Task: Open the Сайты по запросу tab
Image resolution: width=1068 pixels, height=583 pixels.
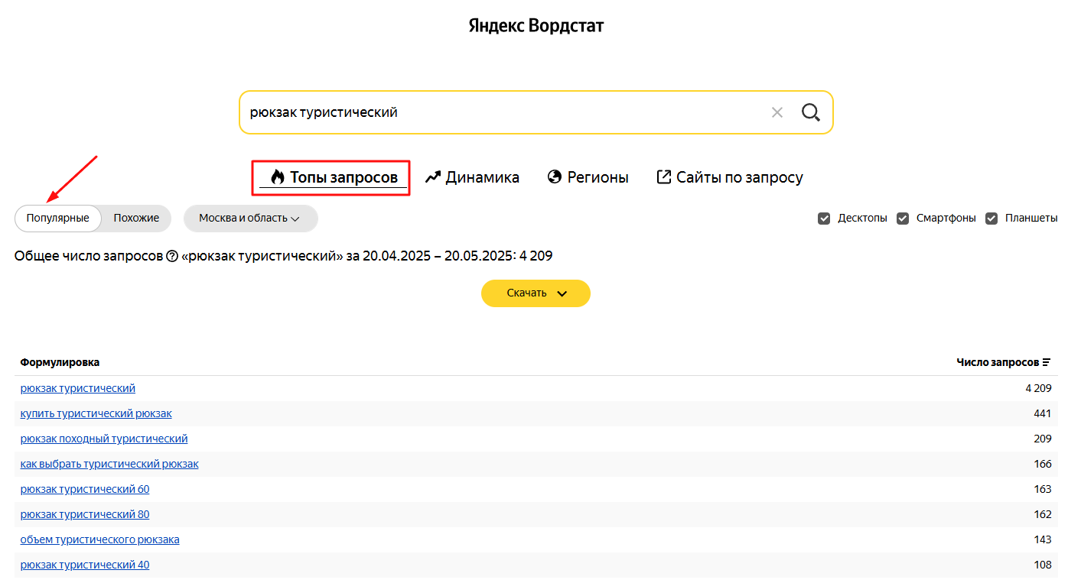Action: [x=730, y=177]
